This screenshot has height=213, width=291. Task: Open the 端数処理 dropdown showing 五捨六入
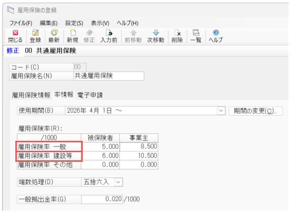pos(118,182)
